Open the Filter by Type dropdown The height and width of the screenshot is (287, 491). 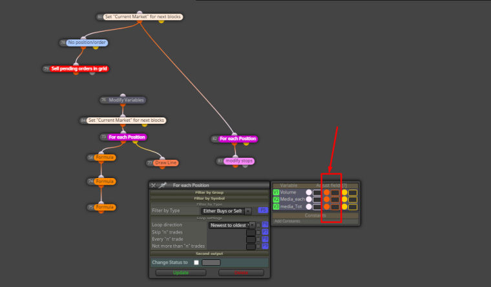tap(226, 211)
